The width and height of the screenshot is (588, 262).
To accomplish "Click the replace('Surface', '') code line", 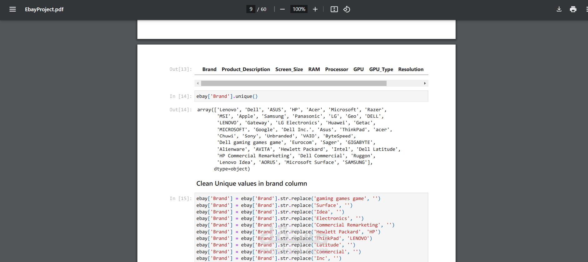I will (x=274, y=205).
